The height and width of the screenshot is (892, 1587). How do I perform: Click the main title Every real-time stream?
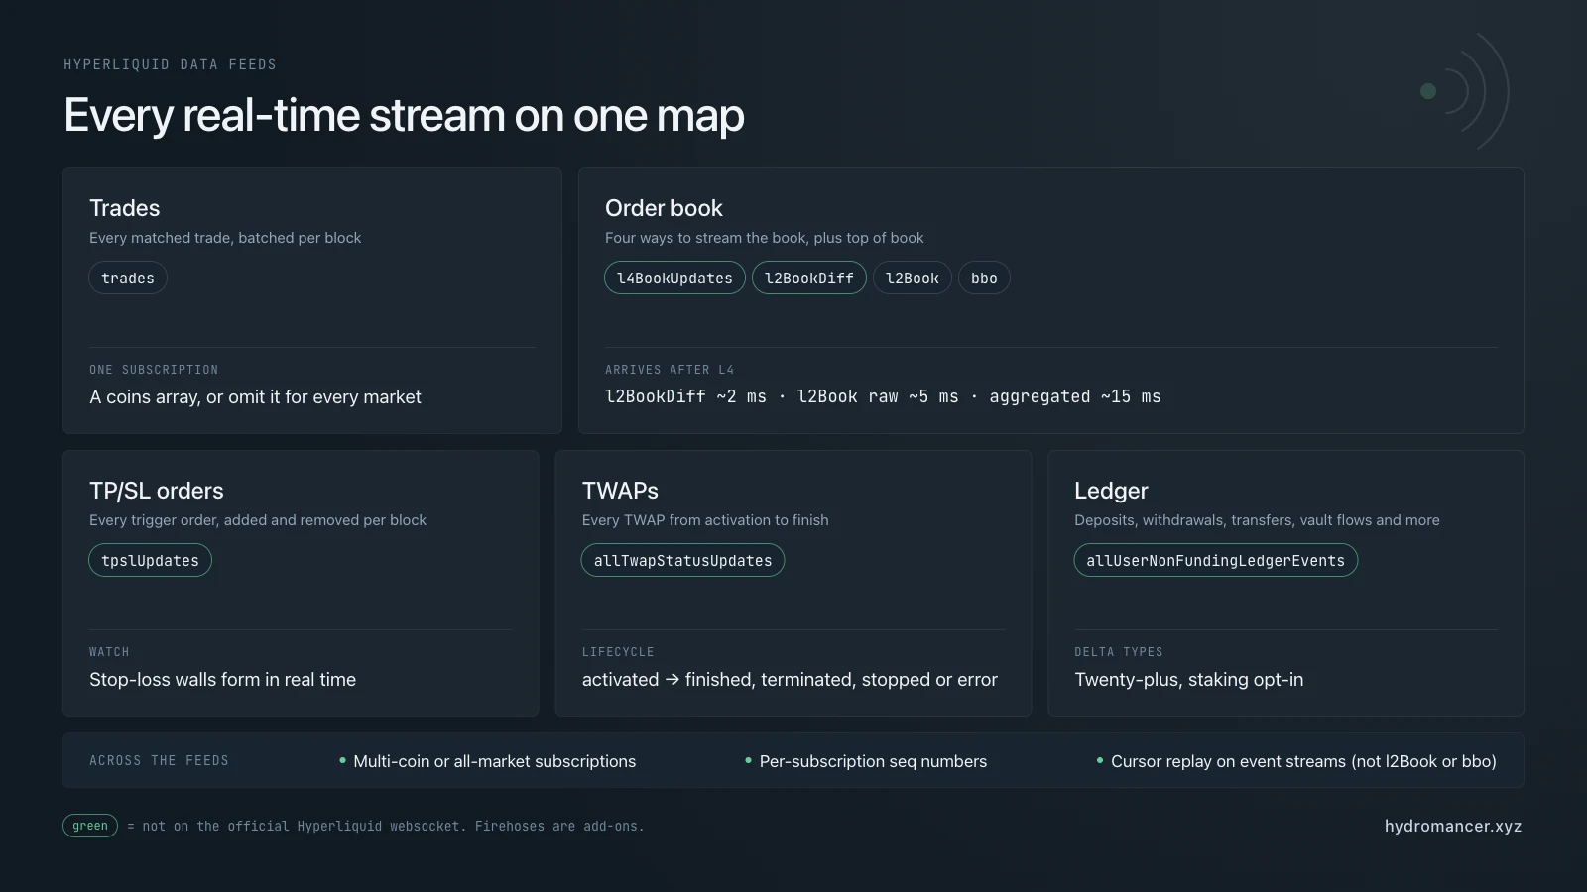(x=404, y=116)
